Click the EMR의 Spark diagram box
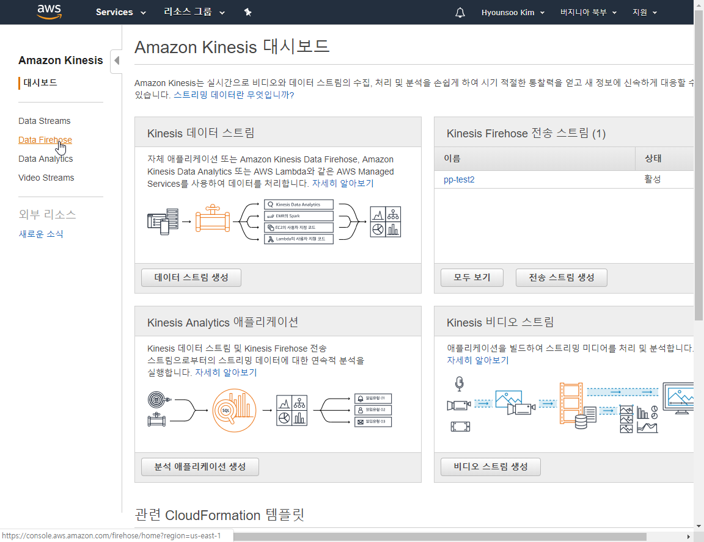The height and width of the screenshot is (542, 704). 299,216
